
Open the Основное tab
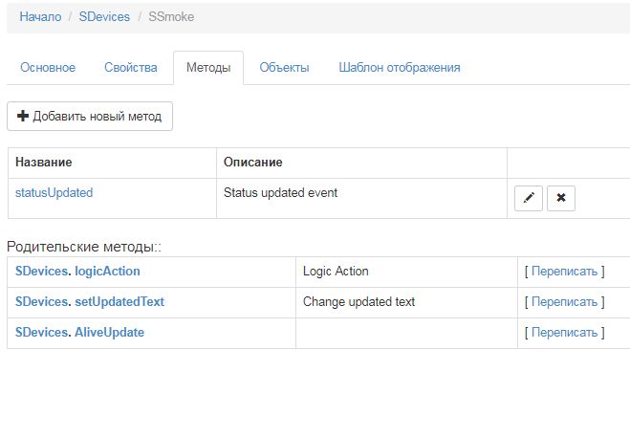[48, 68]
